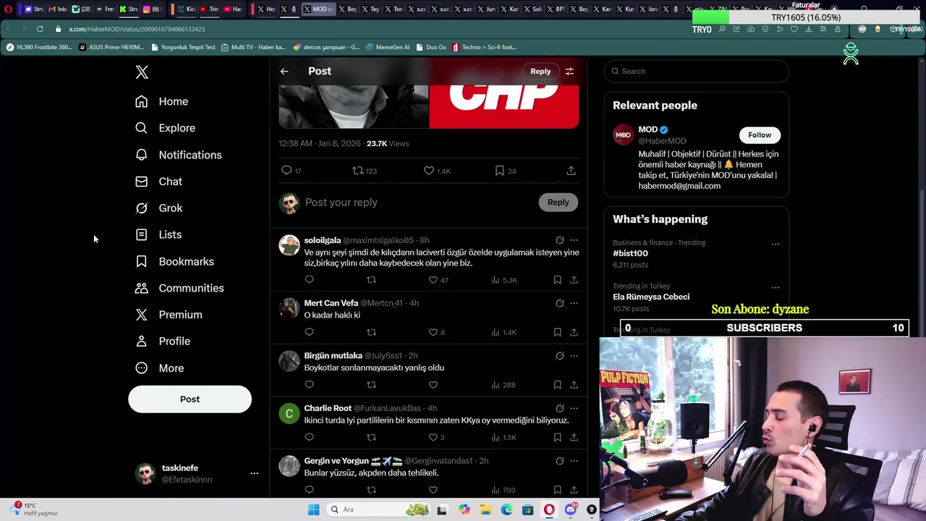Like Mert Can Vefa's reply
Viewport: 926px width, 521px height.
click(x=437, y=332)
